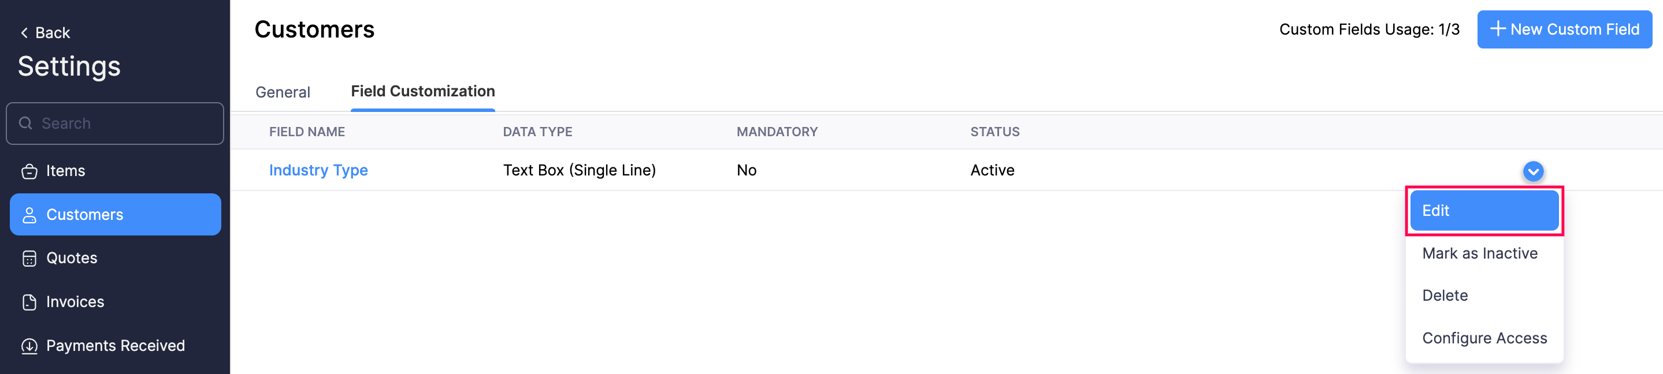Choose Delete from the dropdown menu
Screen dimensions: 1663x374
(x=1446, y=295)
